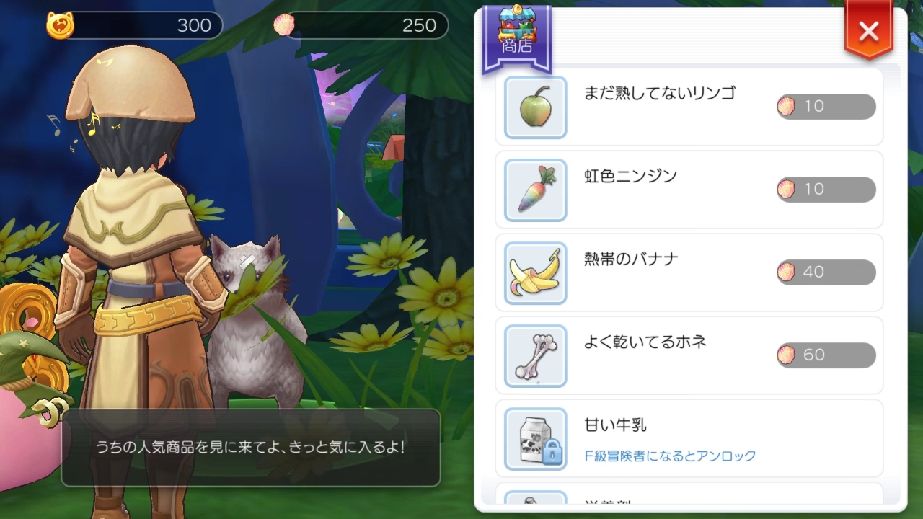Tap the 300 coin balance bar

coord(135,26)
